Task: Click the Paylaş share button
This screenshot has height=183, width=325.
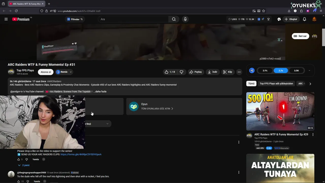Action: pos(196,72)
